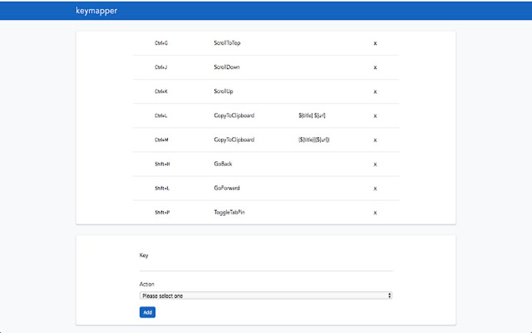Delete the Ctrl+L CopyToClipboard mapping

(x=374, y=116)
